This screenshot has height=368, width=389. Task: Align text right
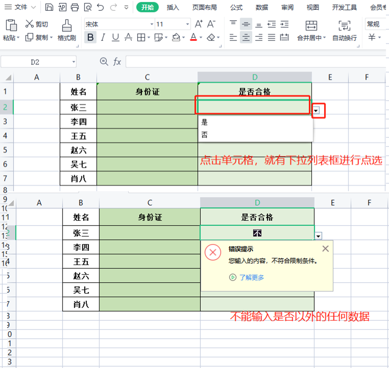(259, 37)
